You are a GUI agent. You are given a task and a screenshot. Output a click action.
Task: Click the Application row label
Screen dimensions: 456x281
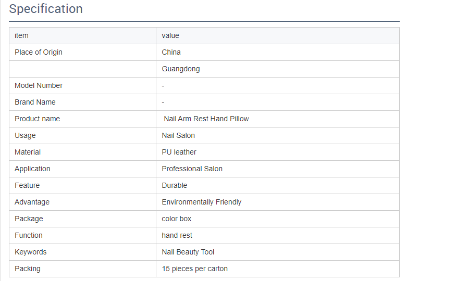click(32, 169)
